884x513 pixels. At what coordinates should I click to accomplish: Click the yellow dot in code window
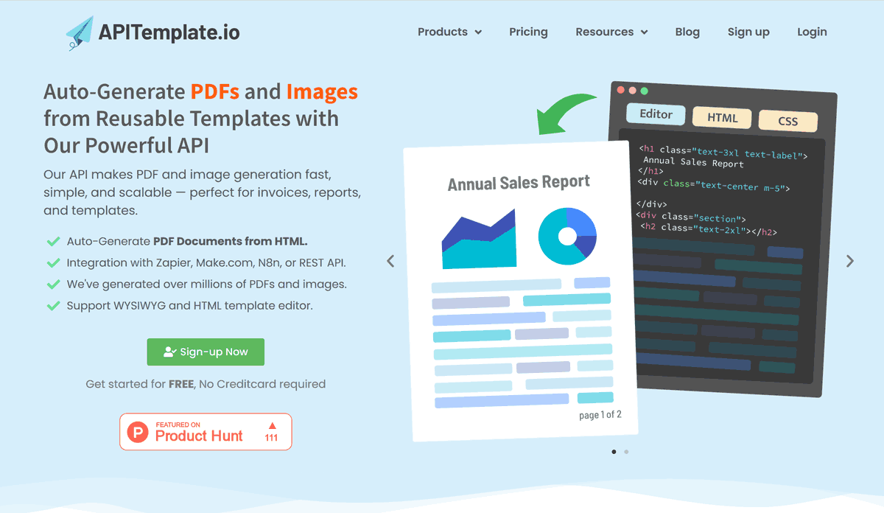[x=632, y=91]
